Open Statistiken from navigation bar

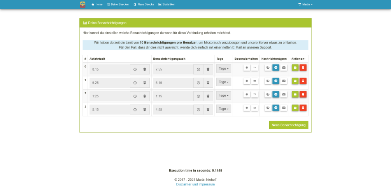(167, 4)
